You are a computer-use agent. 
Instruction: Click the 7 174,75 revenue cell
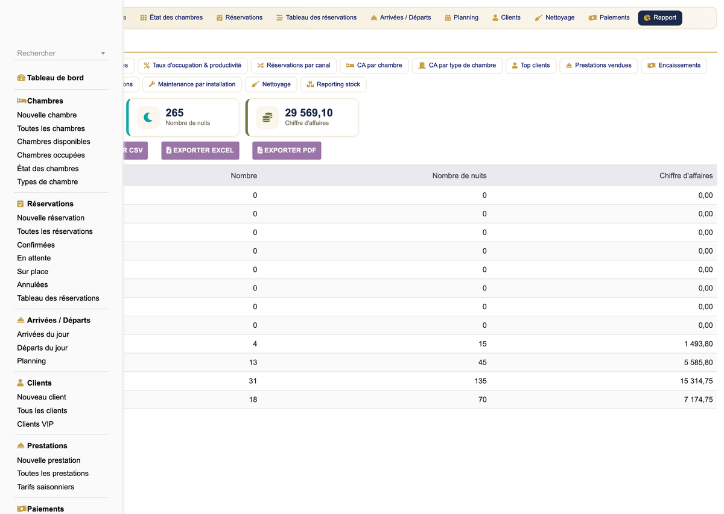[x=698, y=400]
